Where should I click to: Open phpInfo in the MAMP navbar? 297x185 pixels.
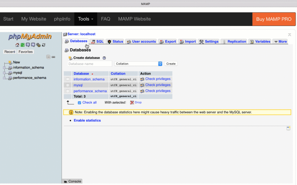[x=62, y=19]
